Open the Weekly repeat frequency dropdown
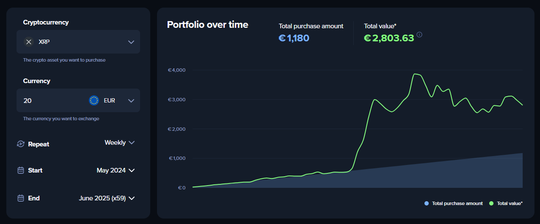The image size is (540, 224). click(x=120, y=143)
